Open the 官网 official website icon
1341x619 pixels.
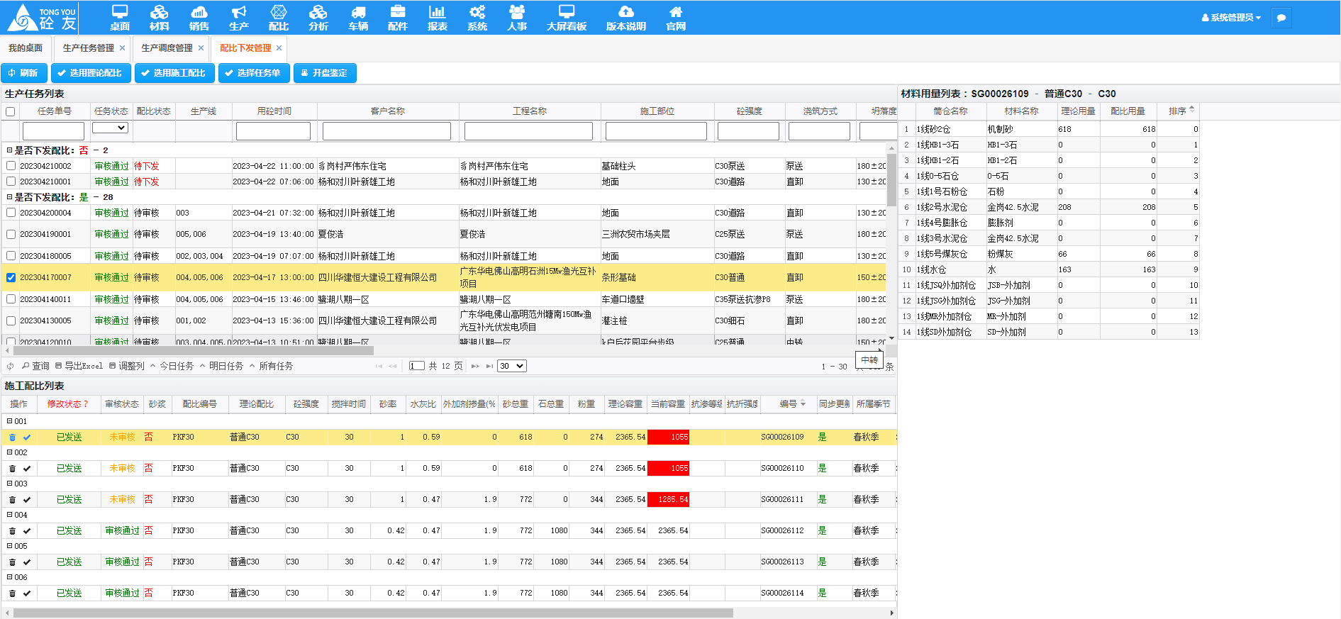point(676,18)
